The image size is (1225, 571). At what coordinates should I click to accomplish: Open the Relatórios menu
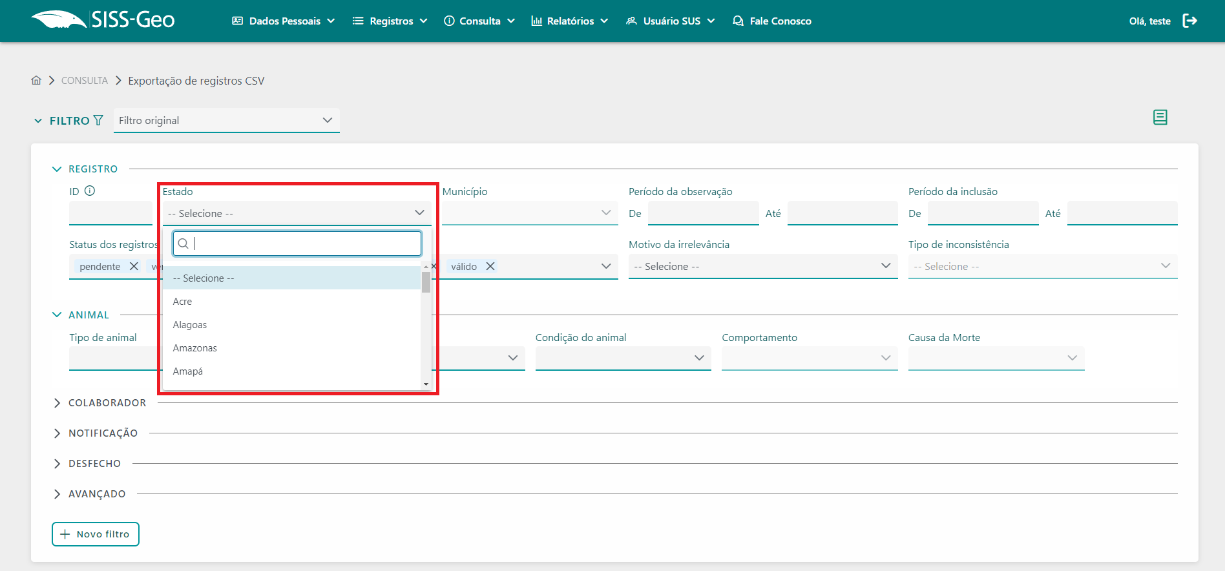click(569, 21)
